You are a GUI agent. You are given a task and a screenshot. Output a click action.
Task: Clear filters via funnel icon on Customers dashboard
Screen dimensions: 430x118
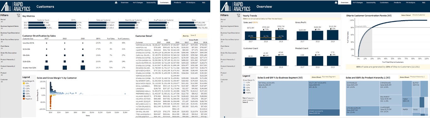(x=18, y=15)
